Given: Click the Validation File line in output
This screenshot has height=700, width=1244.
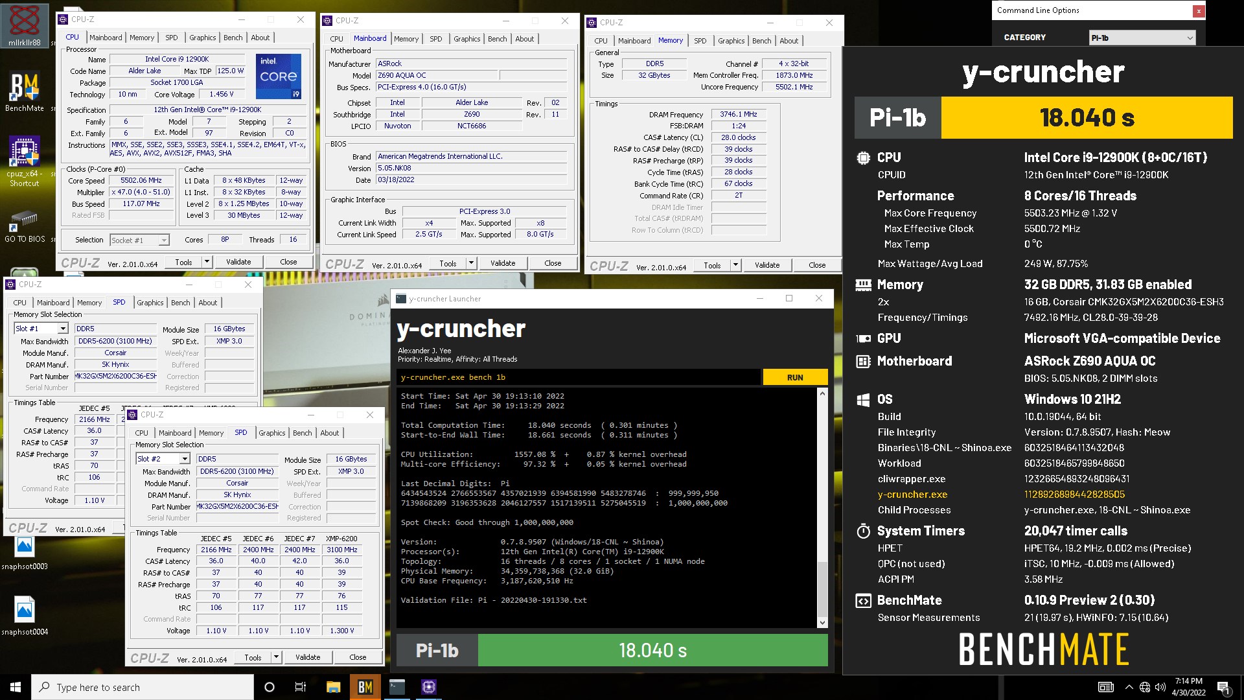Looking at the screenshot, I should (x=494, y=600).
